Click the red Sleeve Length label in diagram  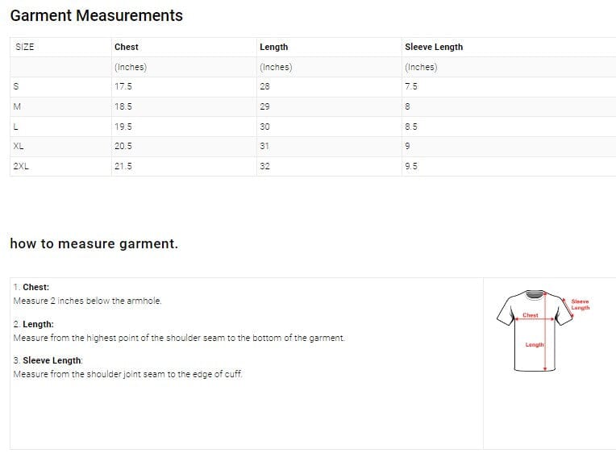(581, 305)
